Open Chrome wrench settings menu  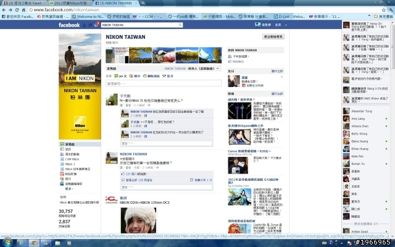[x=391, y=10]
